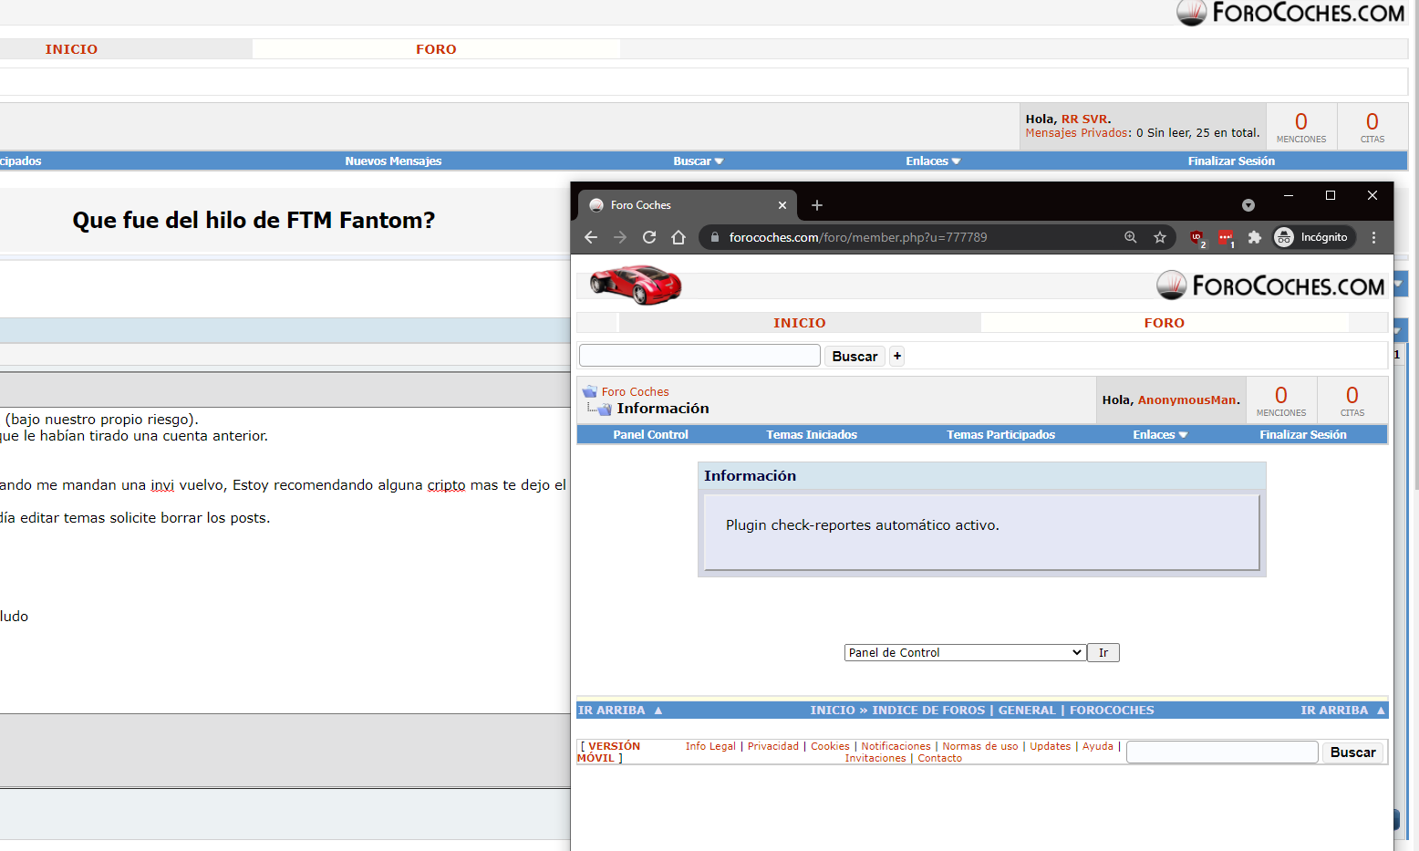Open the Chrome three-dot menu
The height and width of the screenshot is (851, 1419).
pos(1374,237)
